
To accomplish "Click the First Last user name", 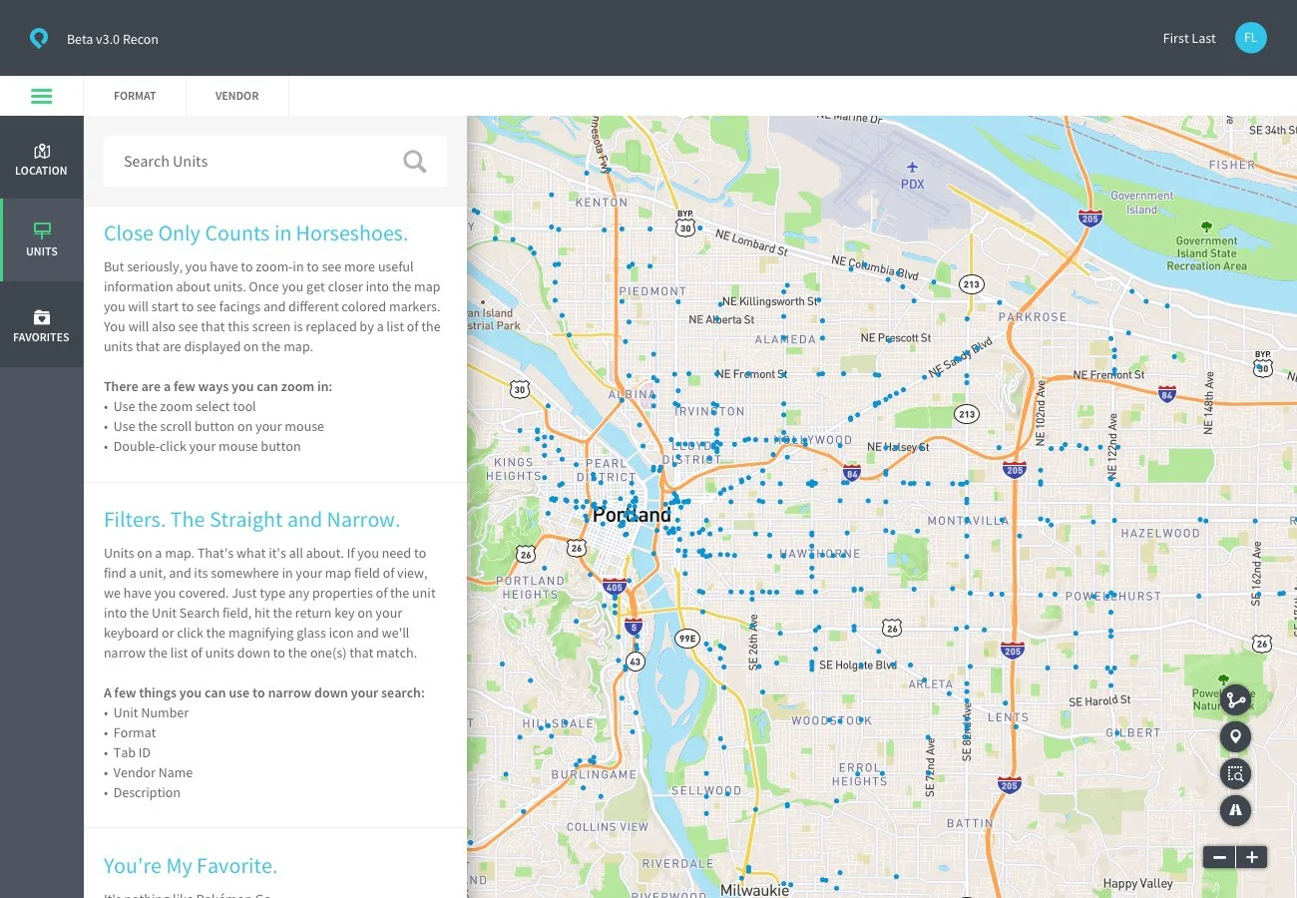I will [x=1189, y=39].
